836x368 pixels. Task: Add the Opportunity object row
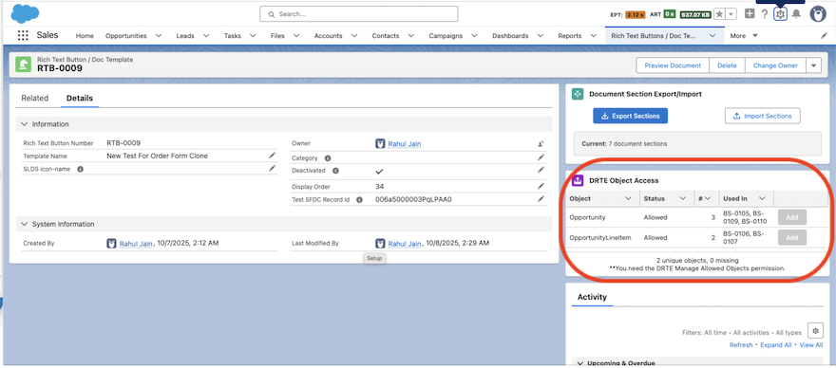[x=791, y=217]
